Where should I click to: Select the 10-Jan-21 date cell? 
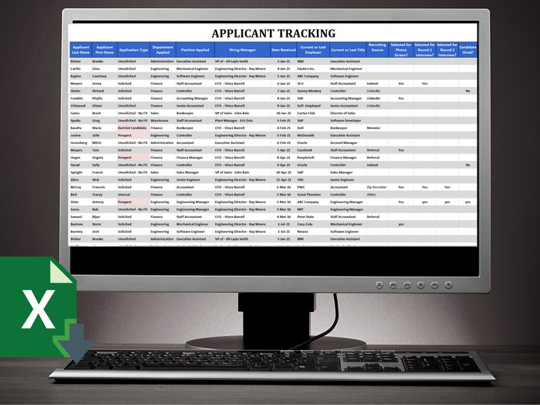(284, 113)
